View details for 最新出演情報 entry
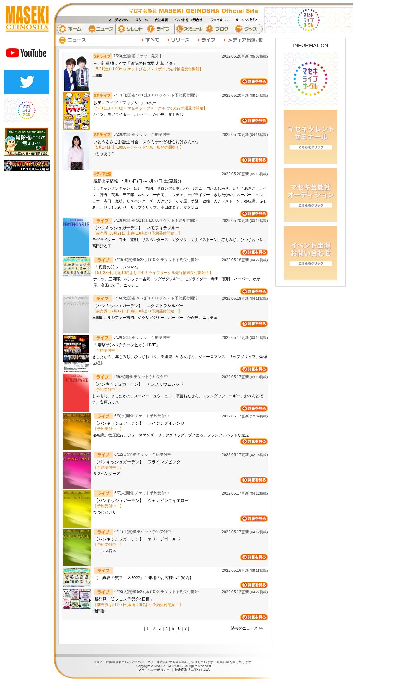Screen dimensions: 406x685 254,214
